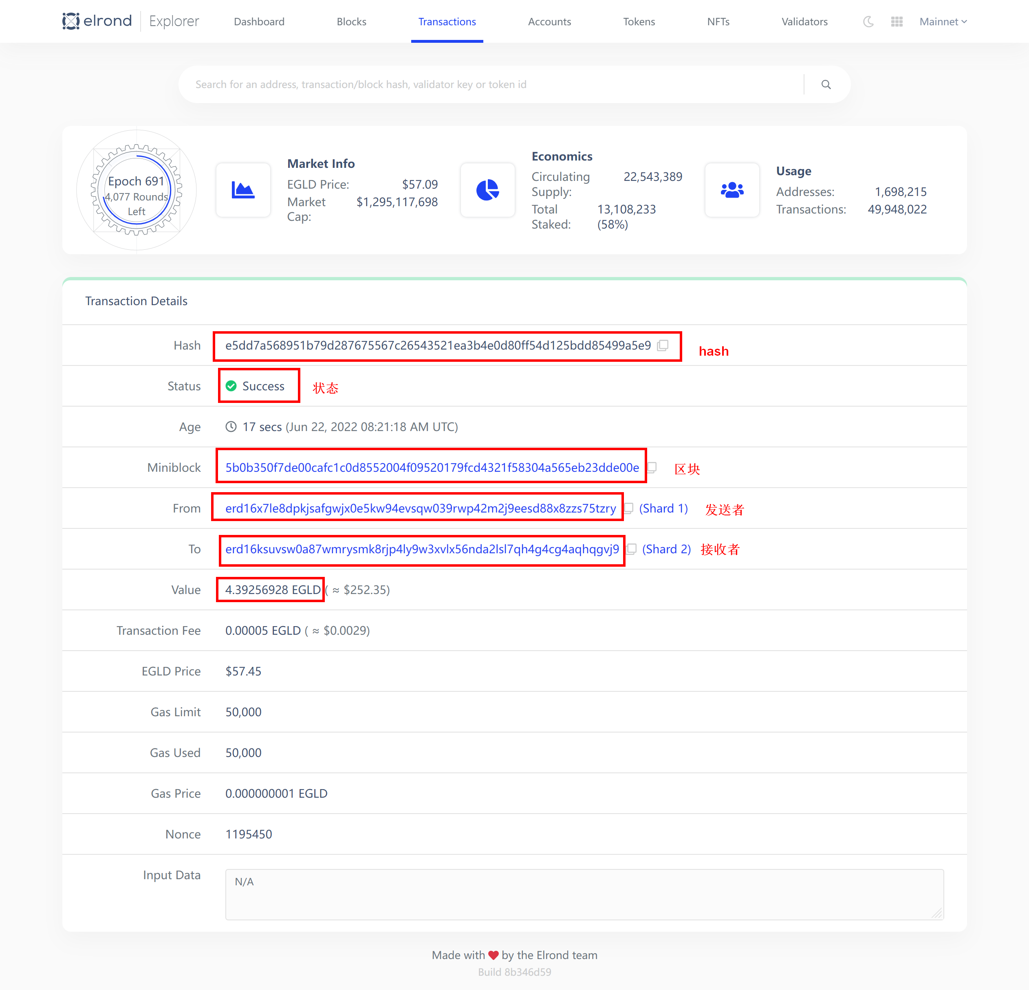Open sender erd16x7le8 address link
1029x990 pixels.
click(x=420, y=508)
